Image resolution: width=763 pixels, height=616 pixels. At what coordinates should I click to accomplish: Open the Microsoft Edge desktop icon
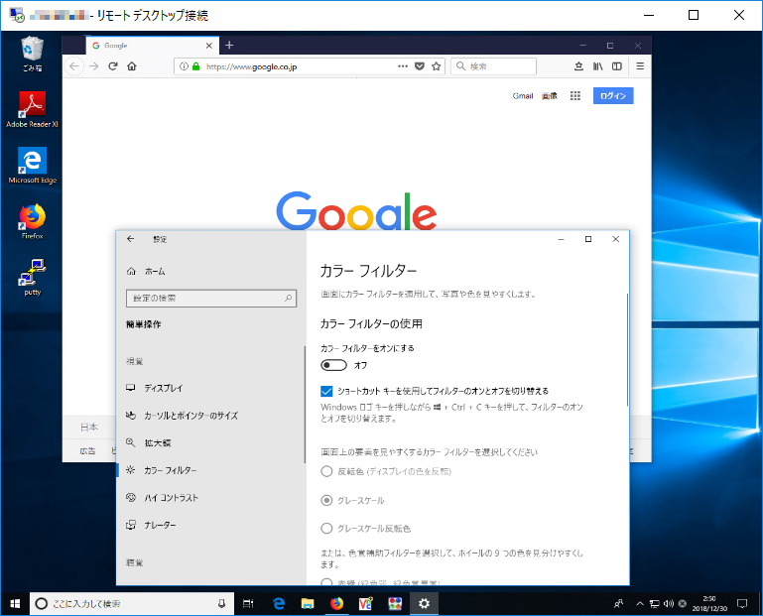click(x=32, y=166)
